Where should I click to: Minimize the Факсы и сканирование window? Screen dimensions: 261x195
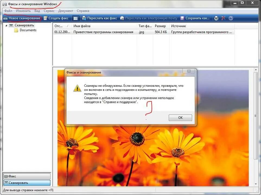click(x=235, y=3)
